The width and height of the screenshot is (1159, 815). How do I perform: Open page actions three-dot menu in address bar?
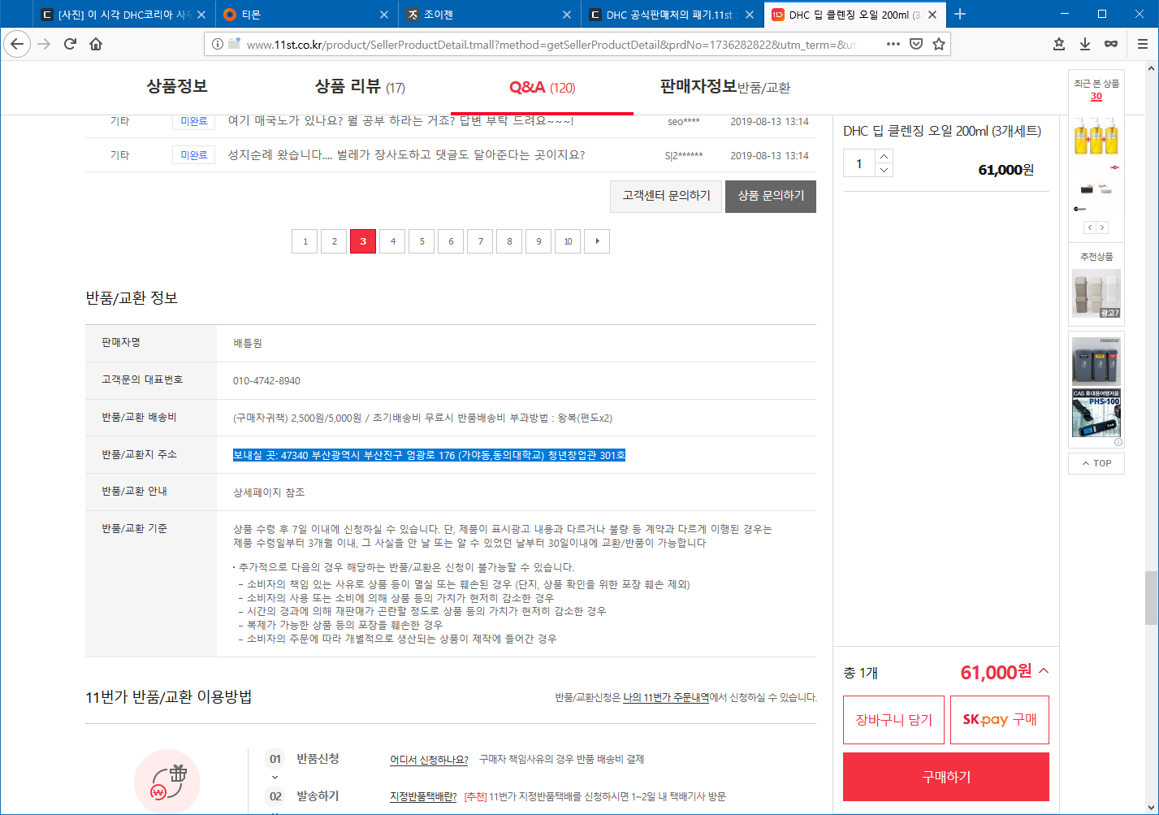pos(893,44)
